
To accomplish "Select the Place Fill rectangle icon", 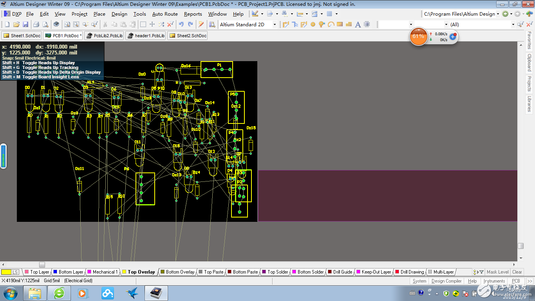I will pyautogui.click(x=340, y=24).
